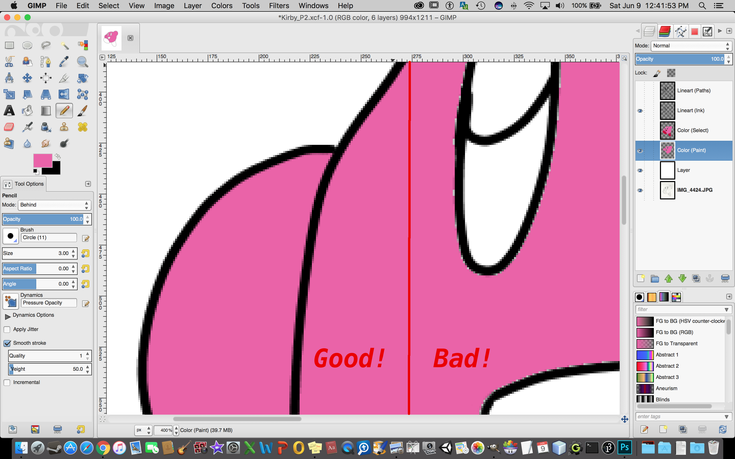The image size is (735, 459).
Task: Open the Filters menu
Action: tap(279, 5)
